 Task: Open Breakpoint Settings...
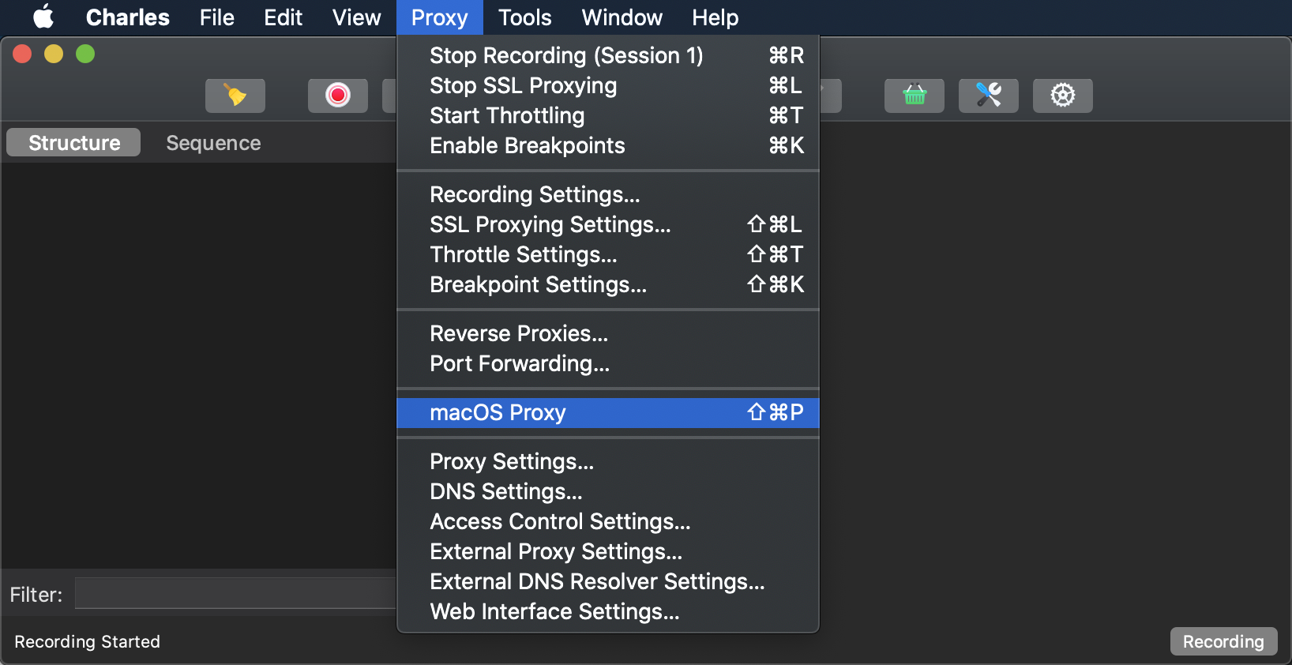point(608,284)
